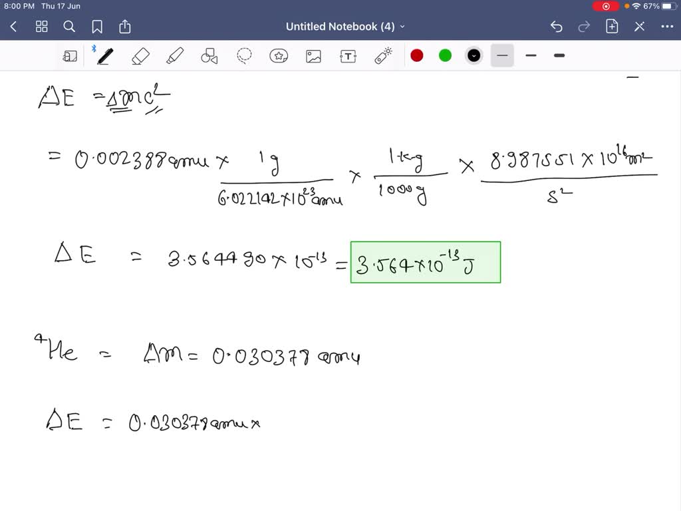
Task: Select the eraser tool
Action: point(140,56)
